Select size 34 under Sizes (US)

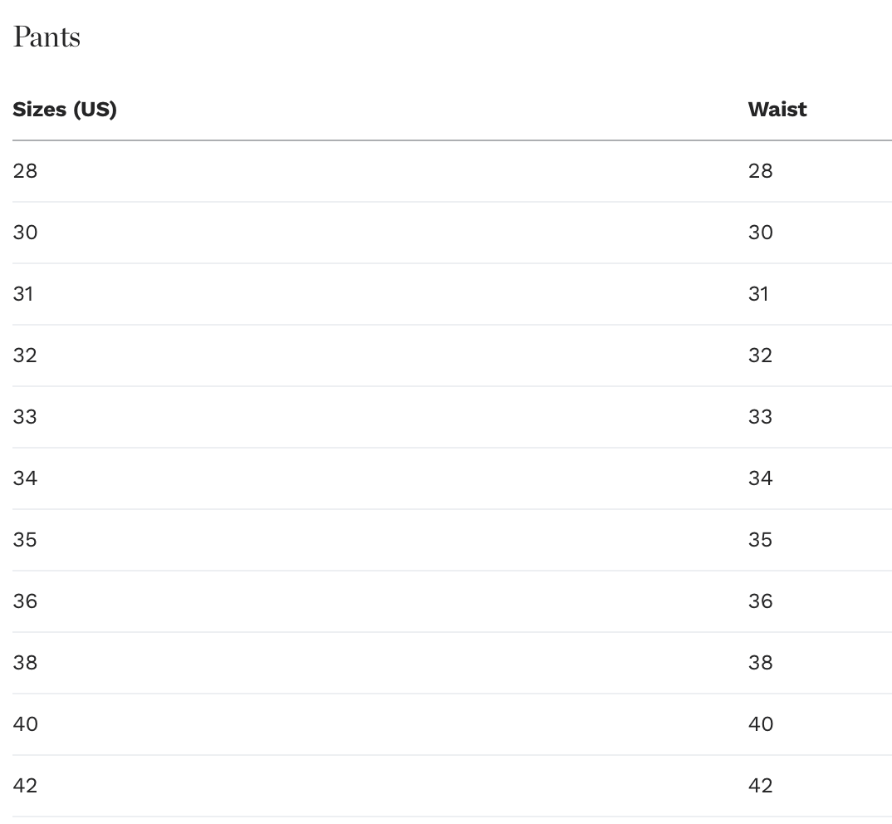click(25, 478)
